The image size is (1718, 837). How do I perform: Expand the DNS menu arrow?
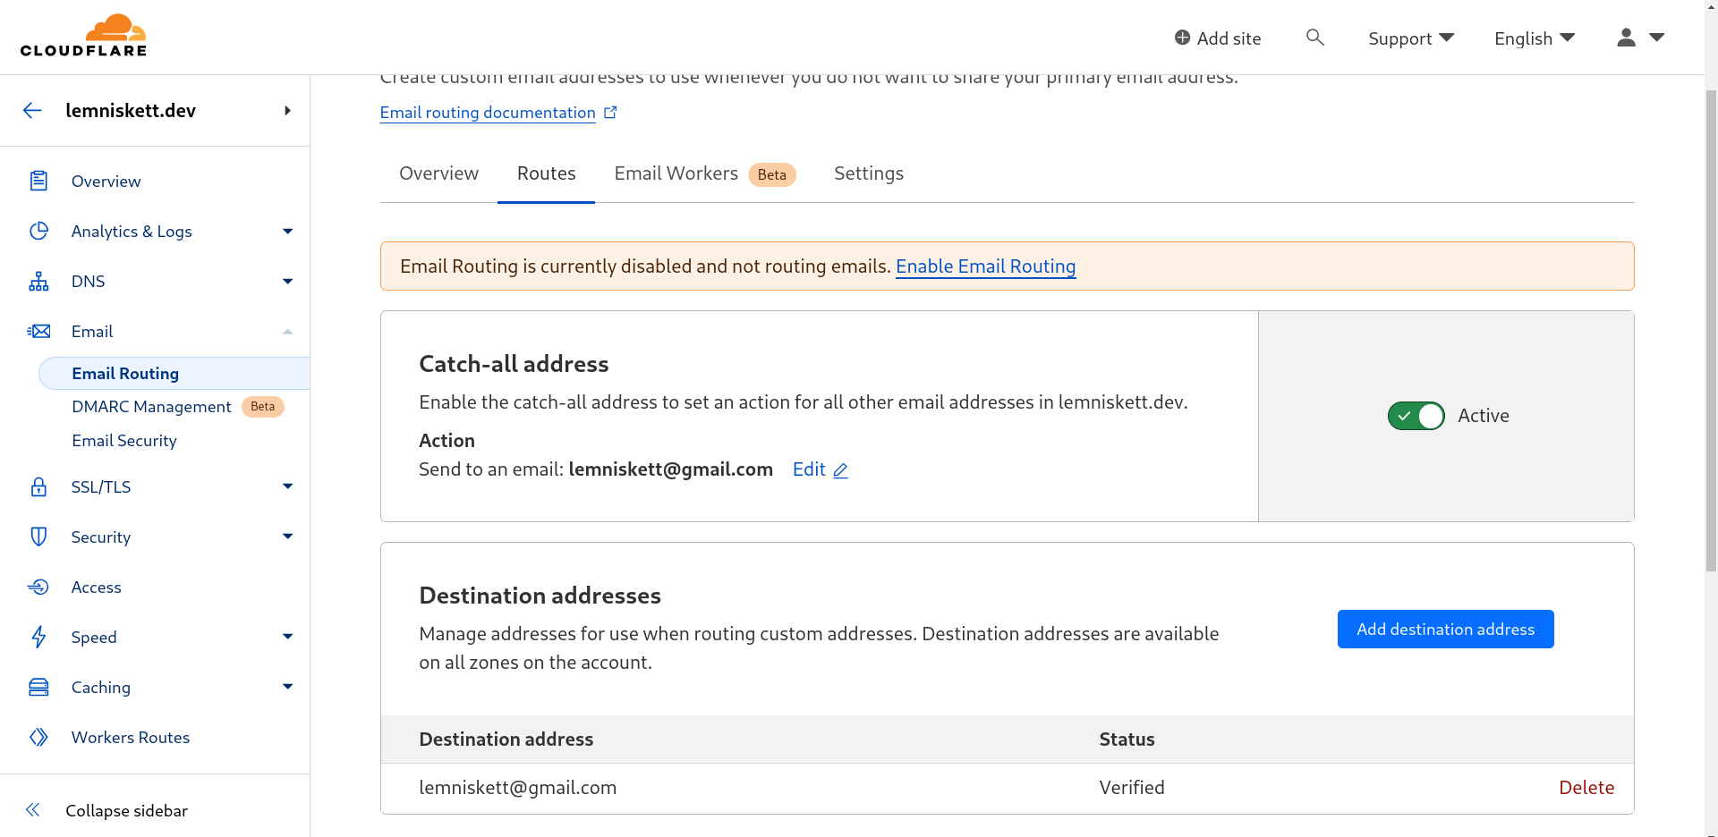(287, 281)
